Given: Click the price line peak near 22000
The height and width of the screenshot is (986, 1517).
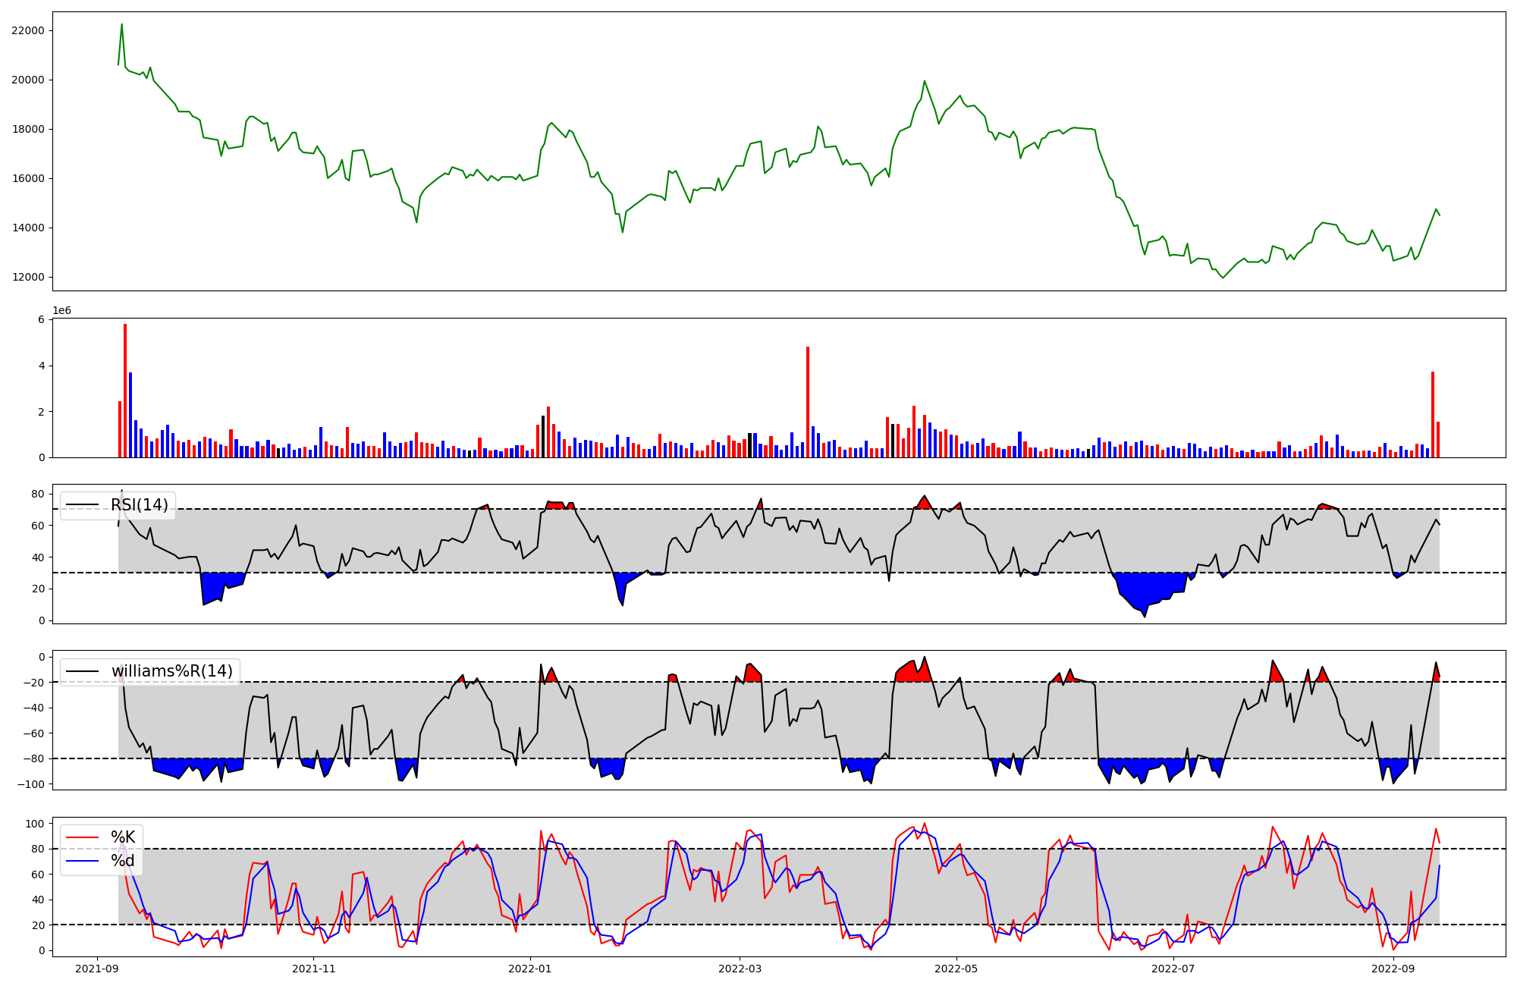Looking at the screenshot, I should click(x=121, y=24).
